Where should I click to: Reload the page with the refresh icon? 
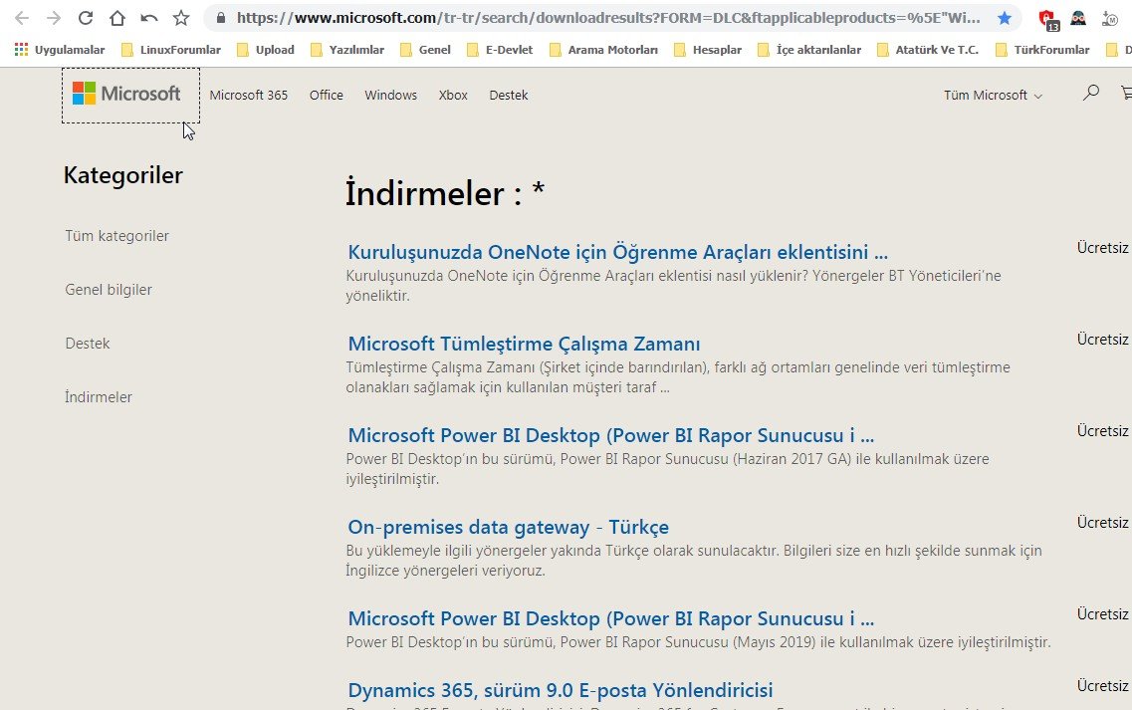[86, 18]
